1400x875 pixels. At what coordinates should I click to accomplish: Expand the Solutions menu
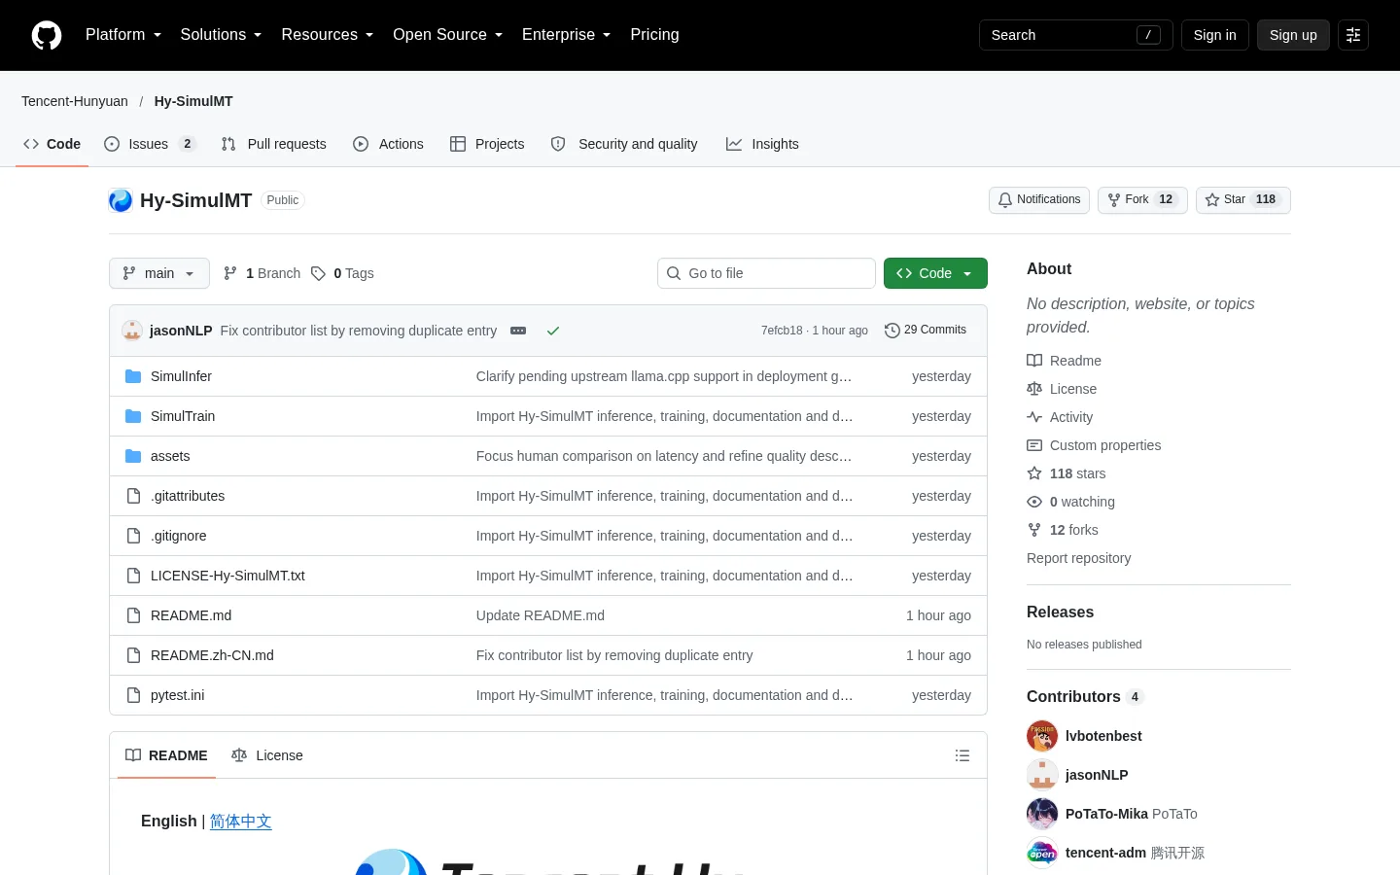tap(221, 35)
